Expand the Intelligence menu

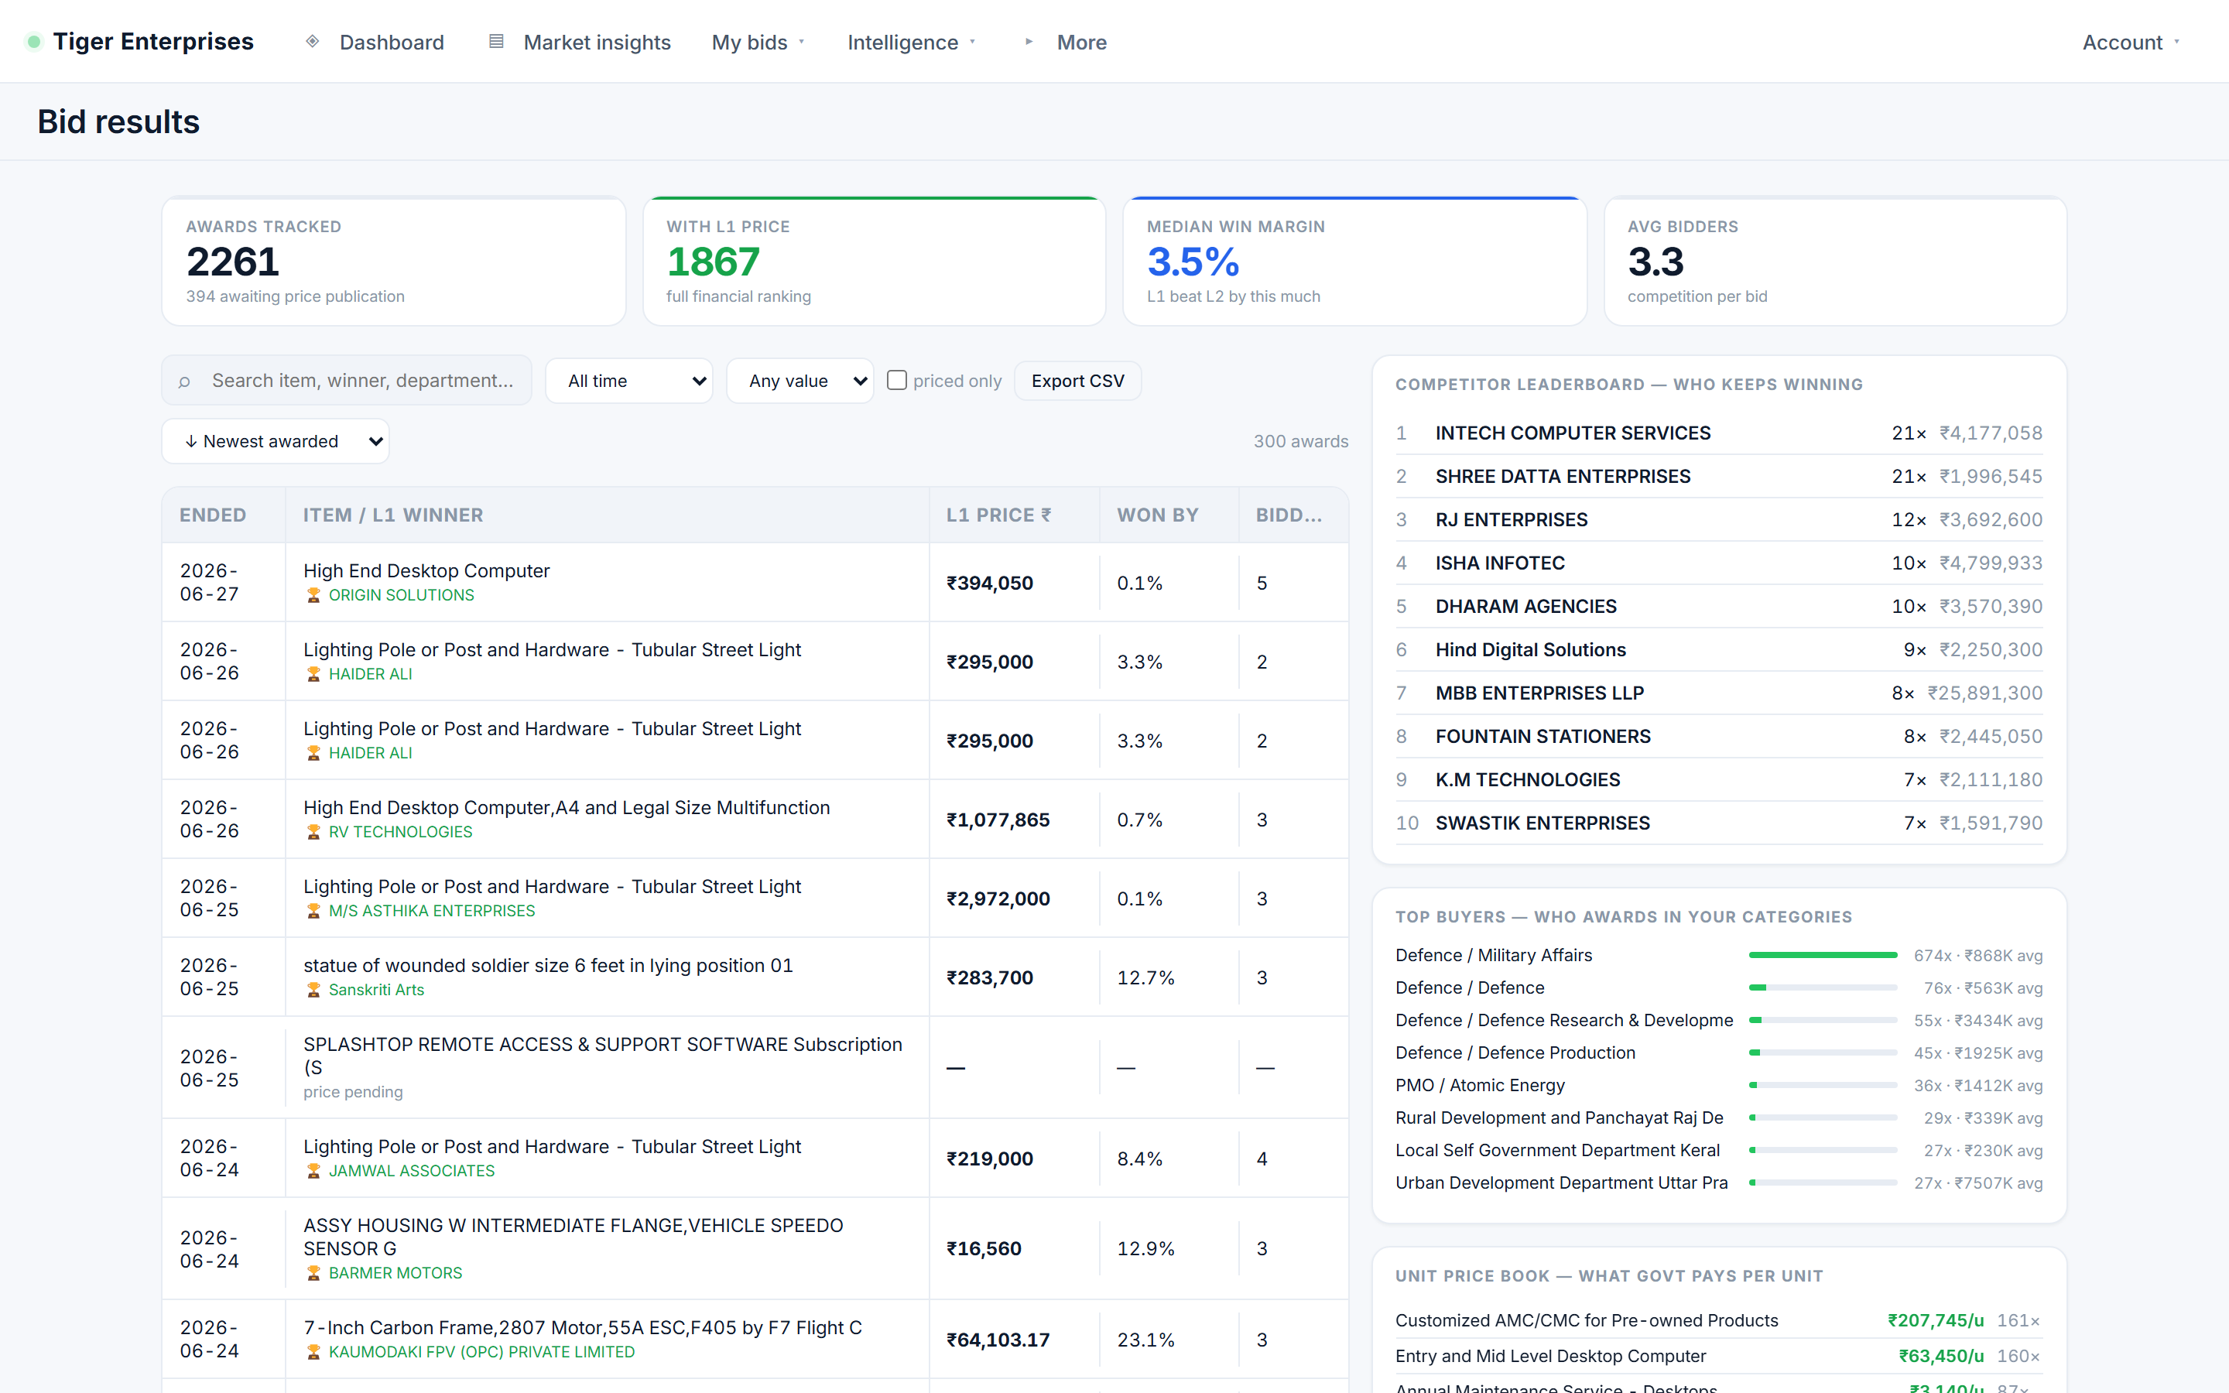click(x=911, y=43)
